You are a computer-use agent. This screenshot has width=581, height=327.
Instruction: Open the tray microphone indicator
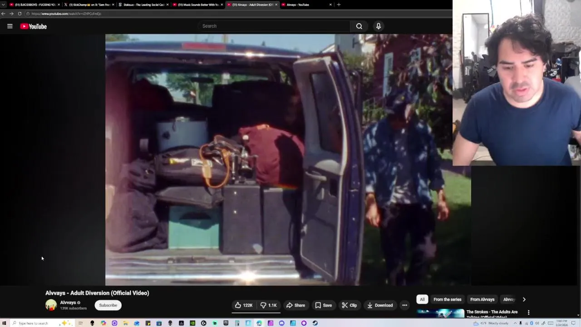[521, 323]
